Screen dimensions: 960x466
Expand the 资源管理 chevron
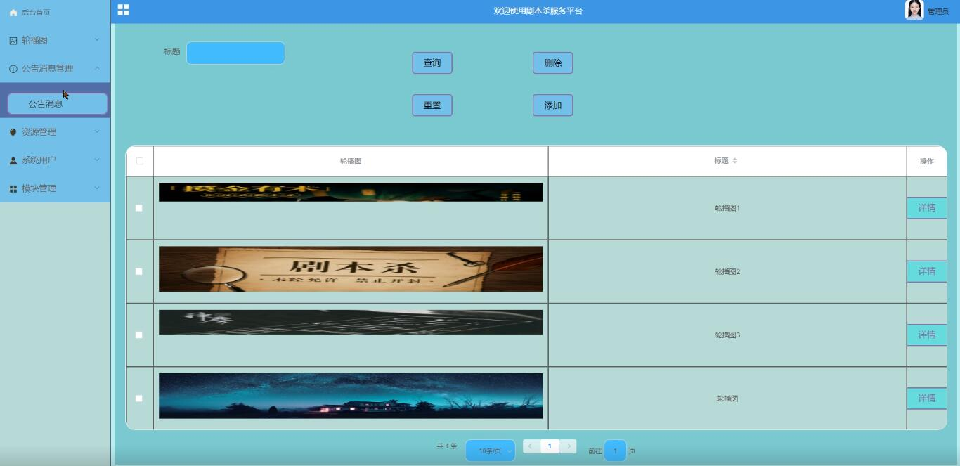tap(97, 131)
